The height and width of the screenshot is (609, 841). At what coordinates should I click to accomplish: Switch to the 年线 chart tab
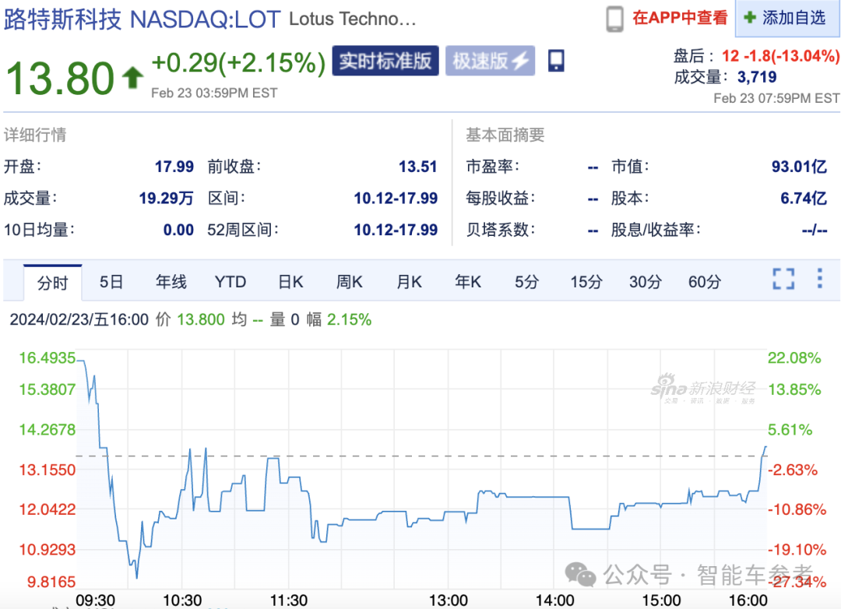point(171,282)
